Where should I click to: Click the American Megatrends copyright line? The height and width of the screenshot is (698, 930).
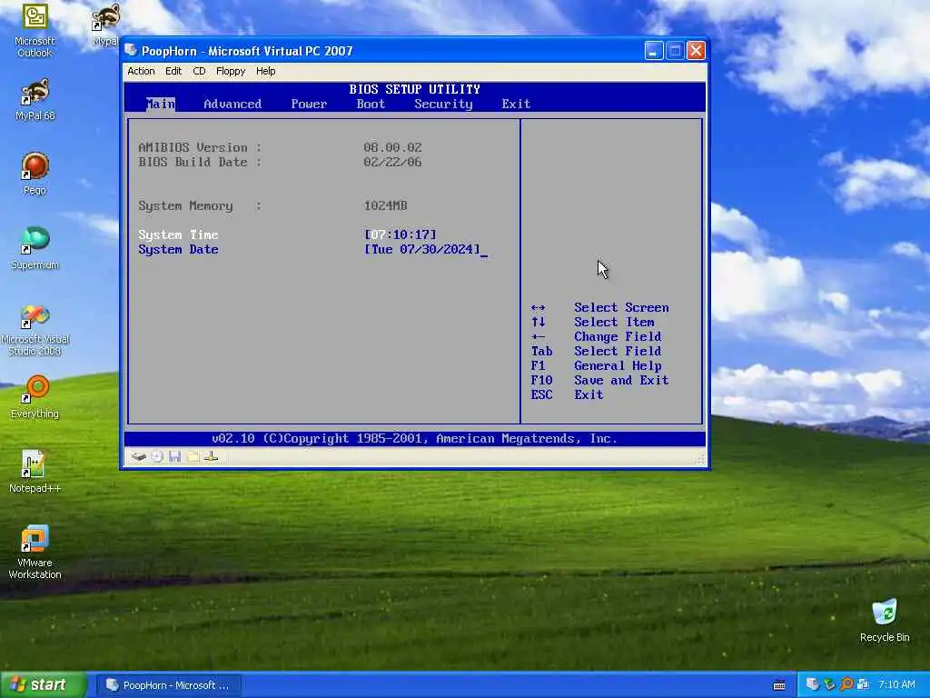tap(414, 439)
